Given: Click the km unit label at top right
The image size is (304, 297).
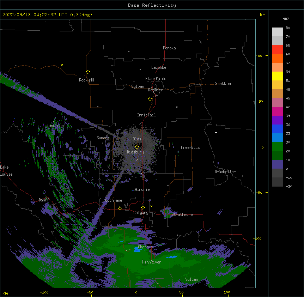Looking at the screenshot, I should [262, 15].
